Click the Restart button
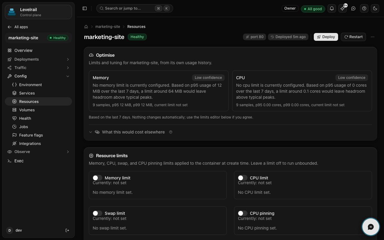 353,37
